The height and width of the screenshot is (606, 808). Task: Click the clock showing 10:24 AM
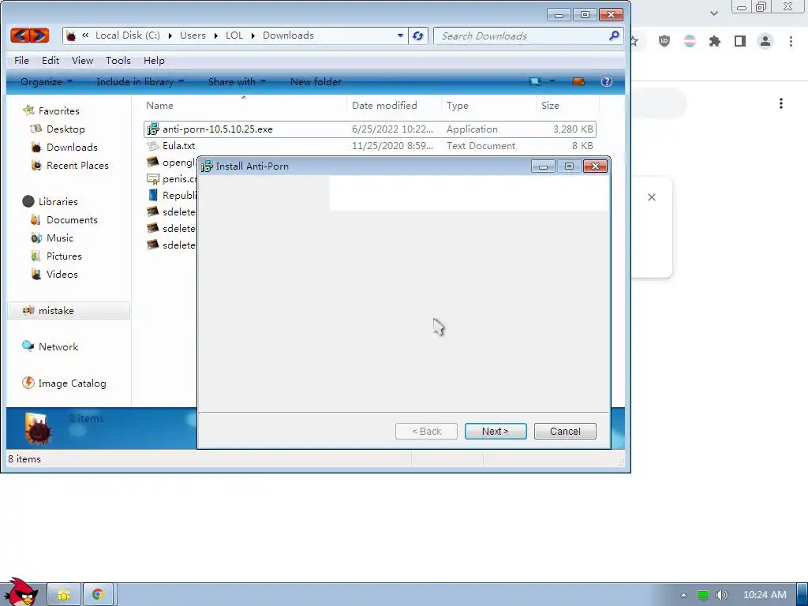pyautogui.click(x=765, y=595)
